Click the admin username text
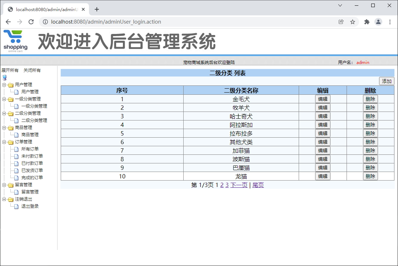The image size is (398, 266). pos(363,63)
